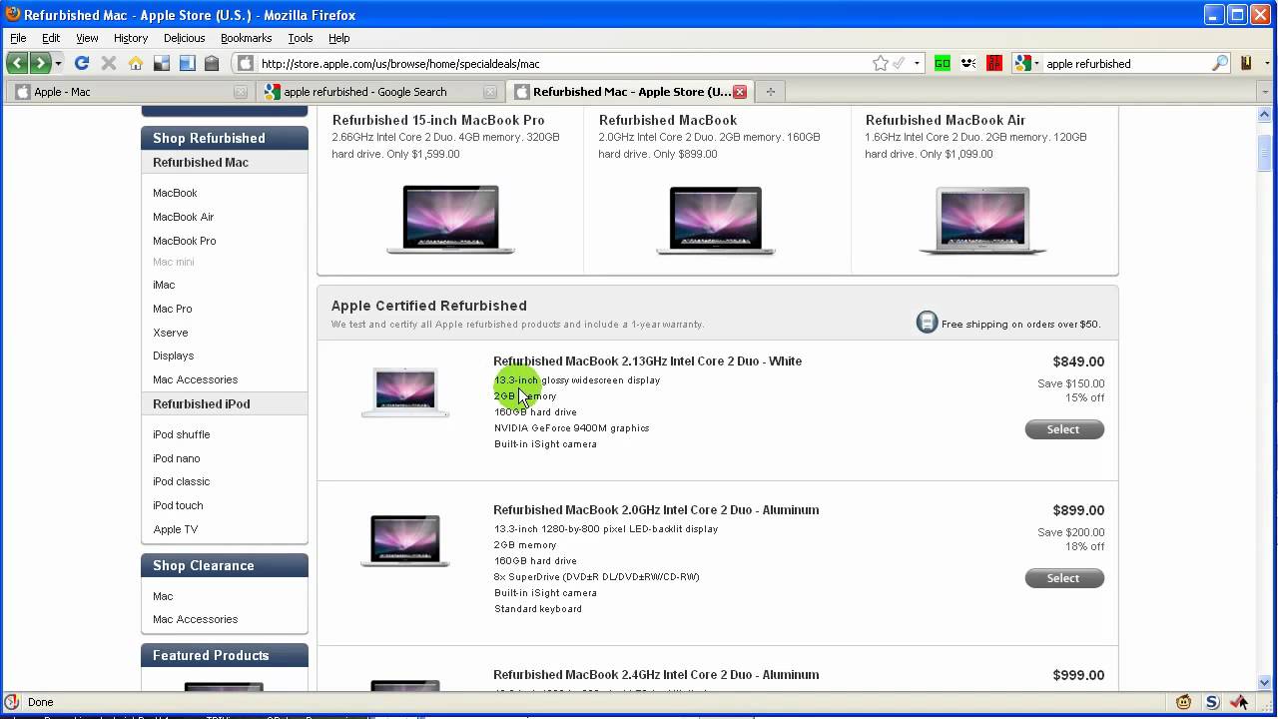Image resolution: width=1278 pixels, height=719 pixels.
Task: Open Apple TV sidebar link
Action: (175, 529)
